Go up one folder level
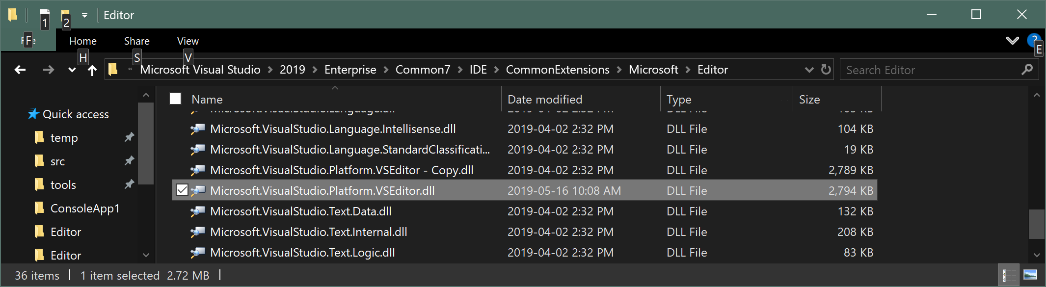1046x287 pixels. tap(92, 70)
